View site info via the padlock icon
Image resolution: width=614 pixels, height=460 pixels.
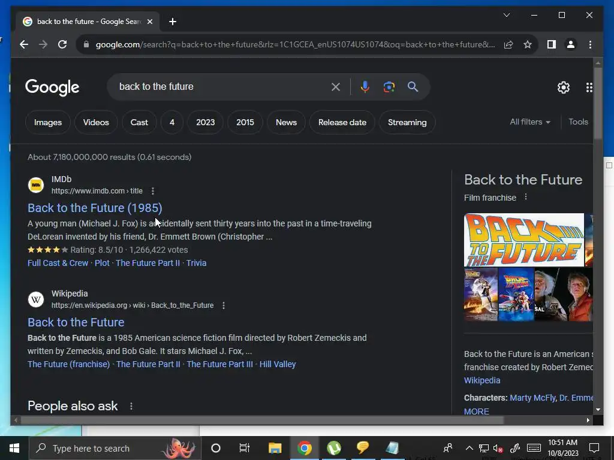pos(86,44)
